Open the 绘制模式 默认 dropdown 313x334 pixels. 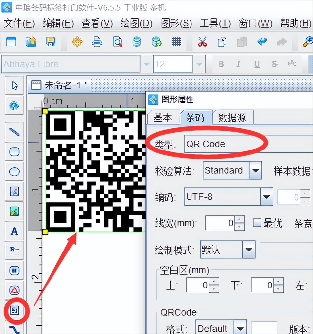pyautogui.click(x=249, y=250)
